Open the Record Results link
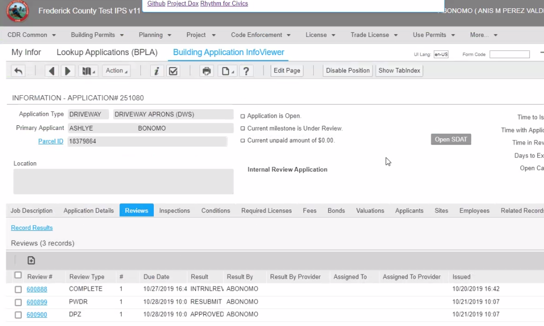The width and height of the screenshot is (544, 326). [x=32, y=228]
